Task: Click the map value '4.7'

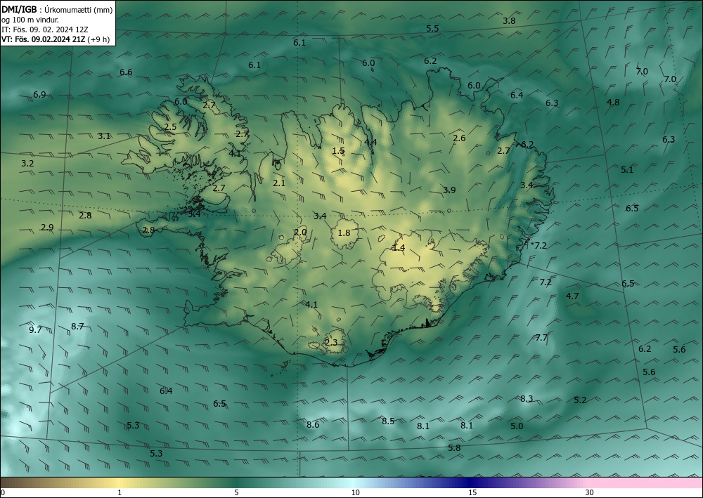Action: (572, 296)
